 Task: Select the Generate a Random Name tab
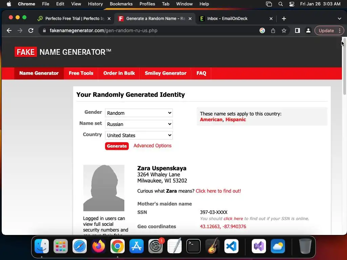pos(155,19)
